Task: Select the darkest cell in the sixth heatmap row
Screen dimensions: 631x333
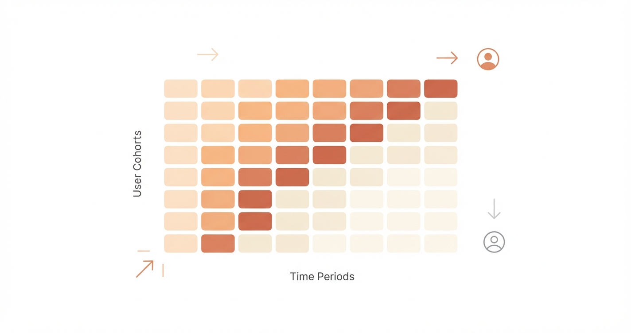Action: pyautogui.click(x=255, y=199)
